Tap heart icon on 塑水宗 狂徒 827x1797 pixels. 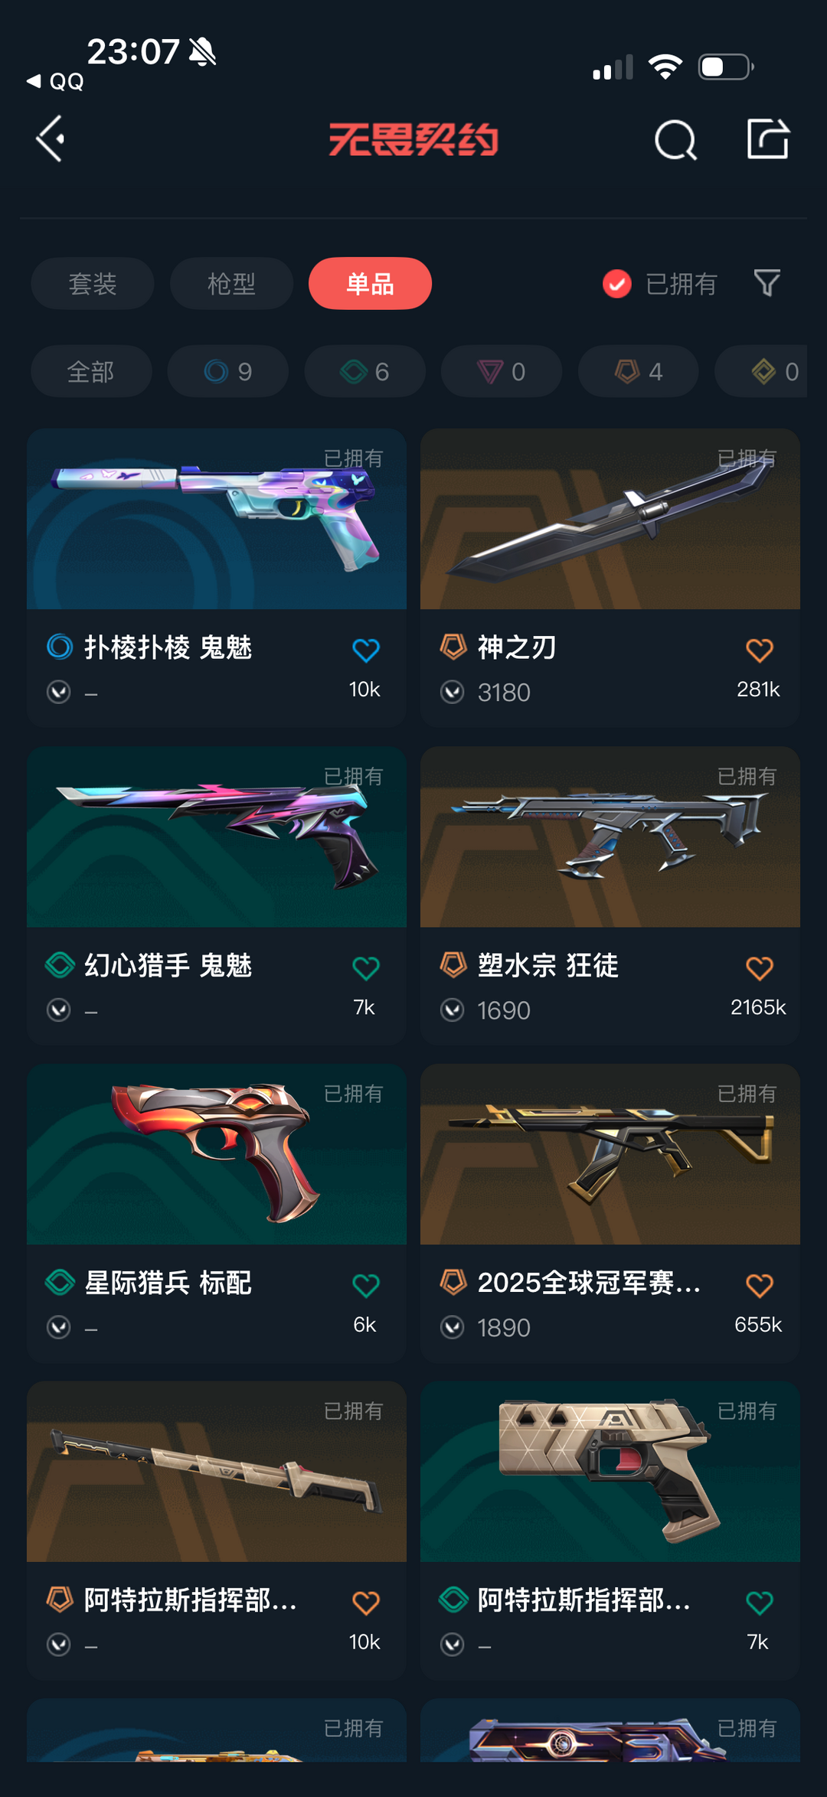[760, 968]
